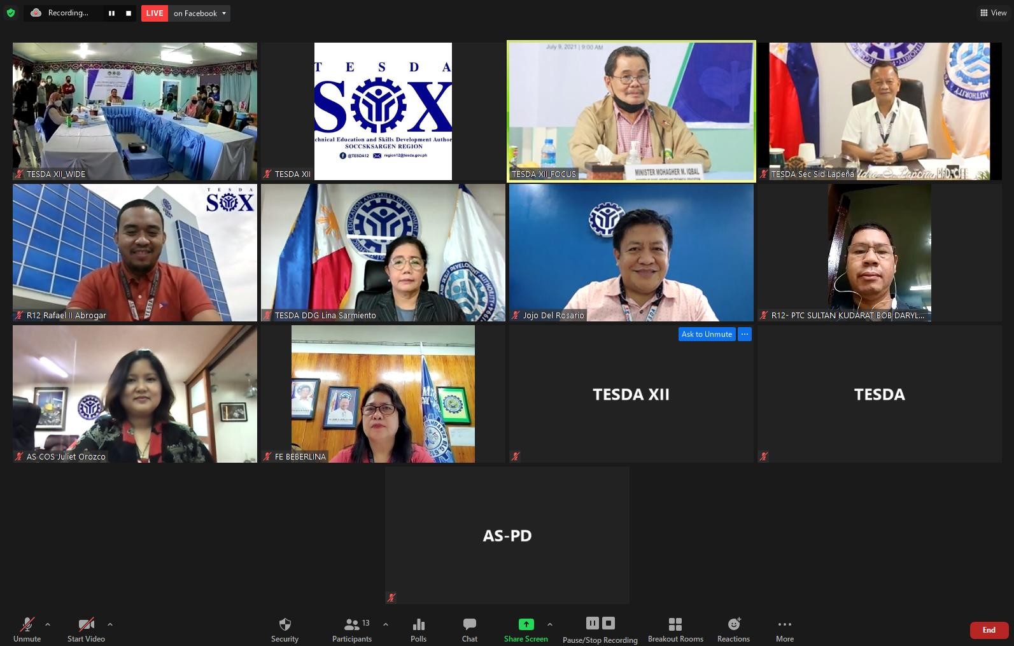The height and width of the screenshot is (646, 1014).
Task: Click the 'Recording...' status text
Action: pos(68,13)
